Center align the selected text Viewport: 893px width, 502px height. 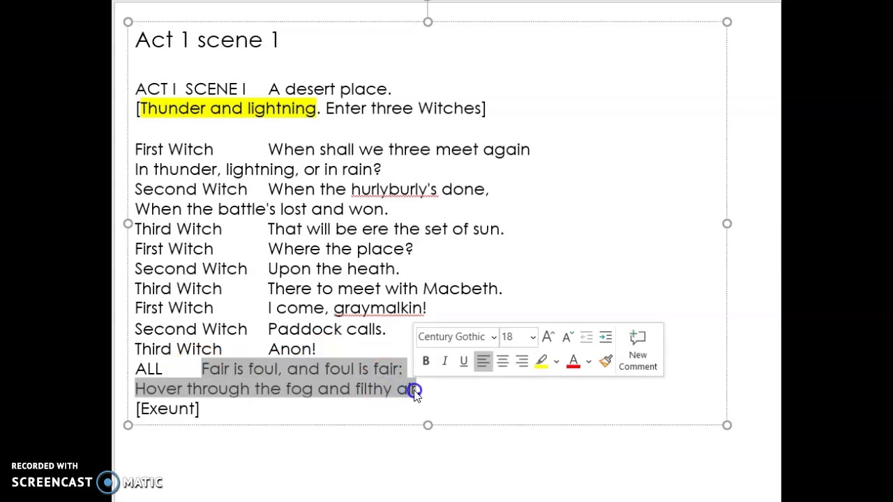click(502, 361)
